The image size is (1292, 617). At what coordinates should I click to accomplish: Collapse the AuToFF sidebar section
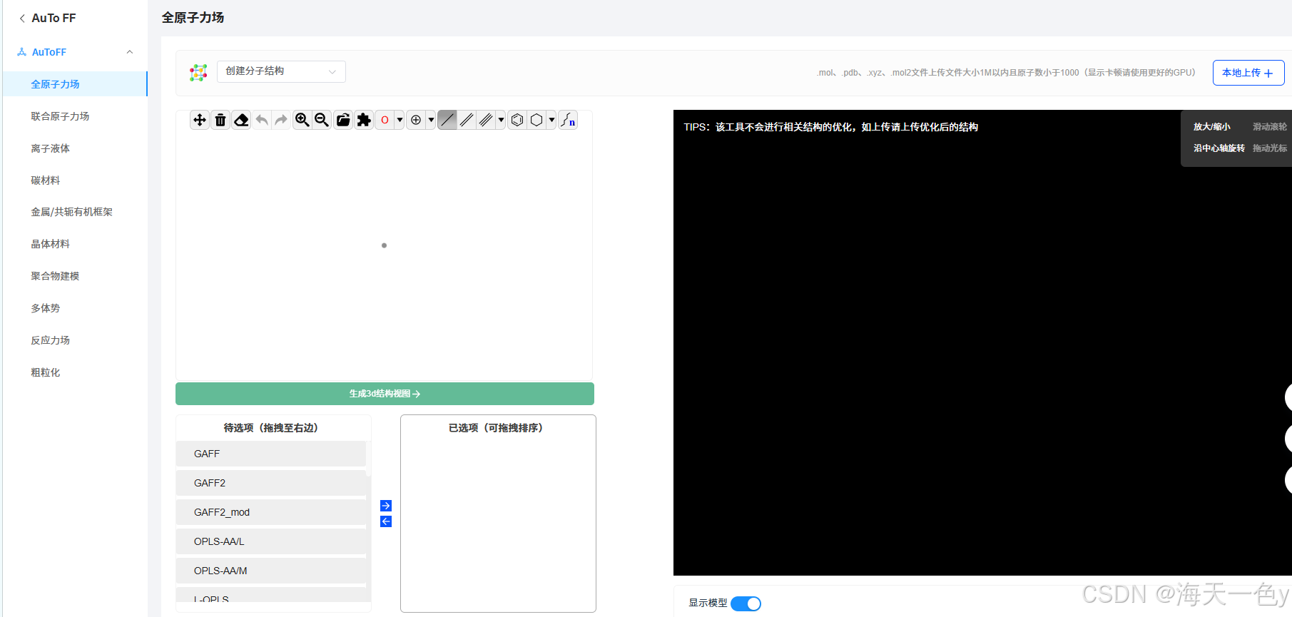130,52
